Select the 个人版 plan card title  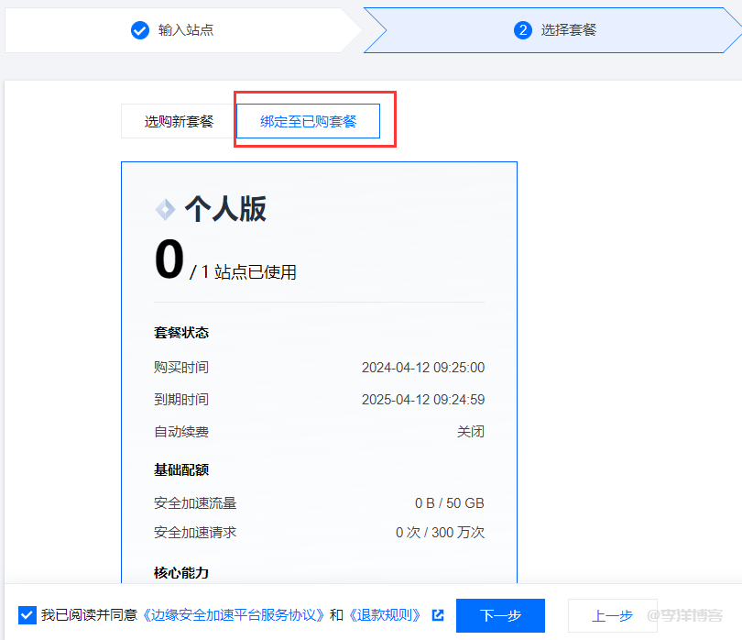click(x=225, y=209)
